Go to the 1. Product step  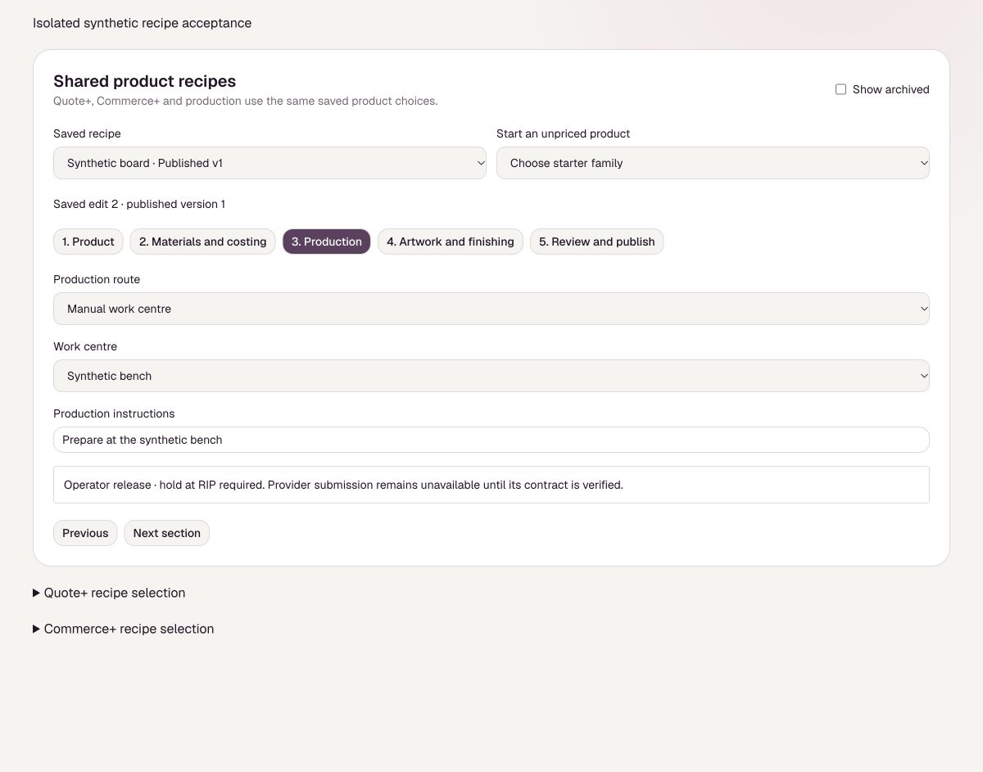coord(88,242)
